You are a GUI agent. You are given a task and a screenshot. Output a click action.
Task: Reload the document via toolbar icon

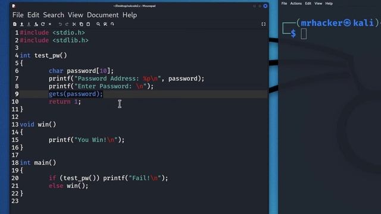pyautogui.click(x=43, y=24)
